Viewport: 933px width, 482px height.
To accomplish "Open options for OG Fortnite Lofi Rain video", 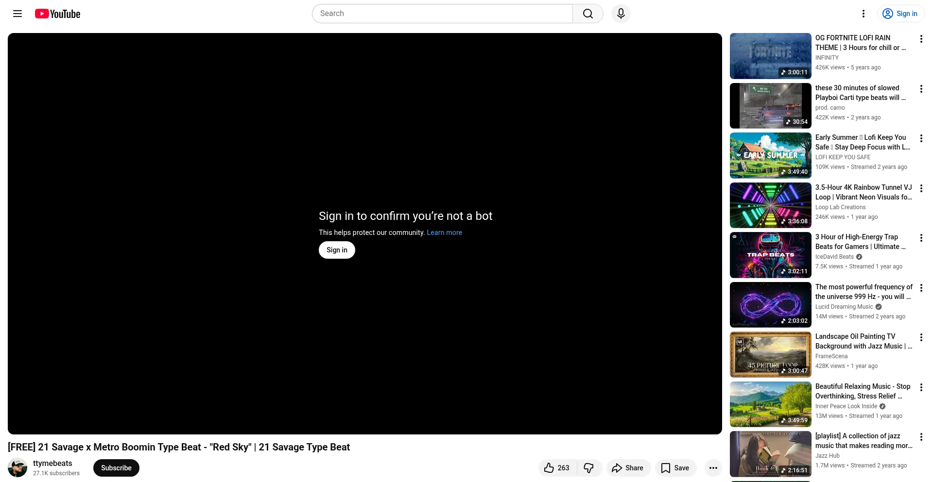I will coord(921,39).
